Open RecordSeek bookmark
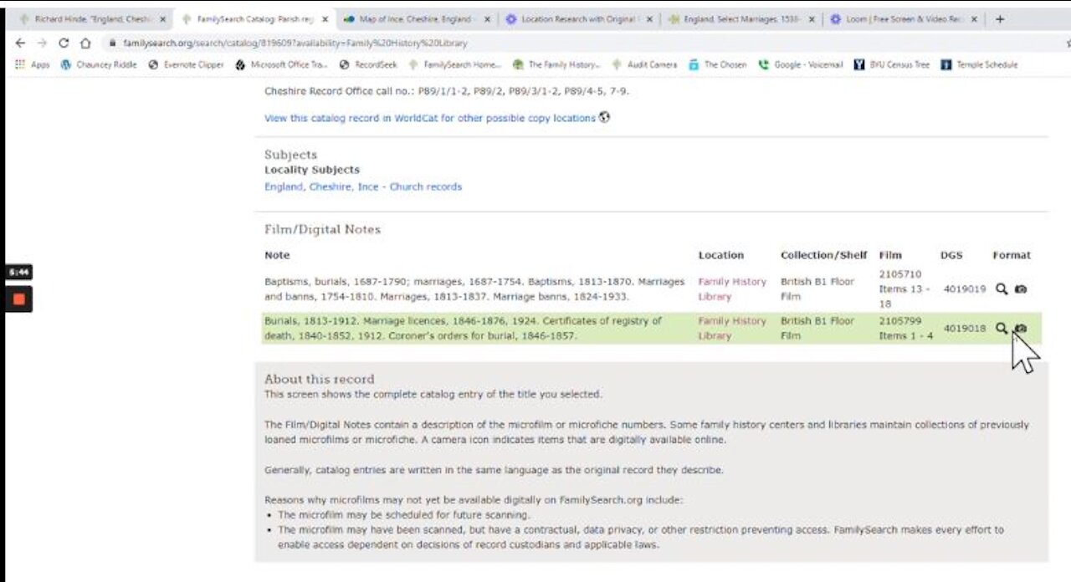1071x582 pixels. tap(368, 64)
